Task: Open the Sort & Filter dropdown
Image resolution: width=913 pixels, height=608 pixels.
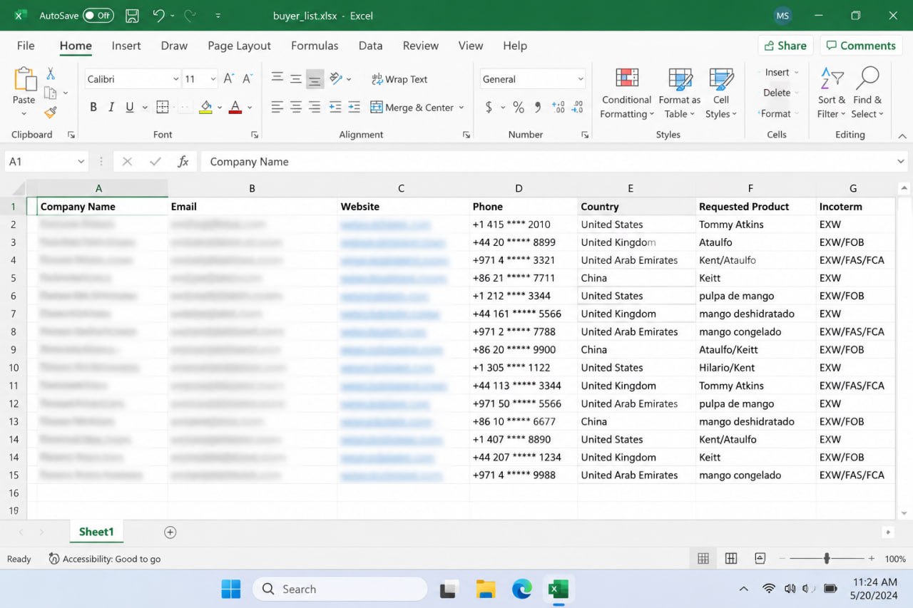Action: click(832, 93)
